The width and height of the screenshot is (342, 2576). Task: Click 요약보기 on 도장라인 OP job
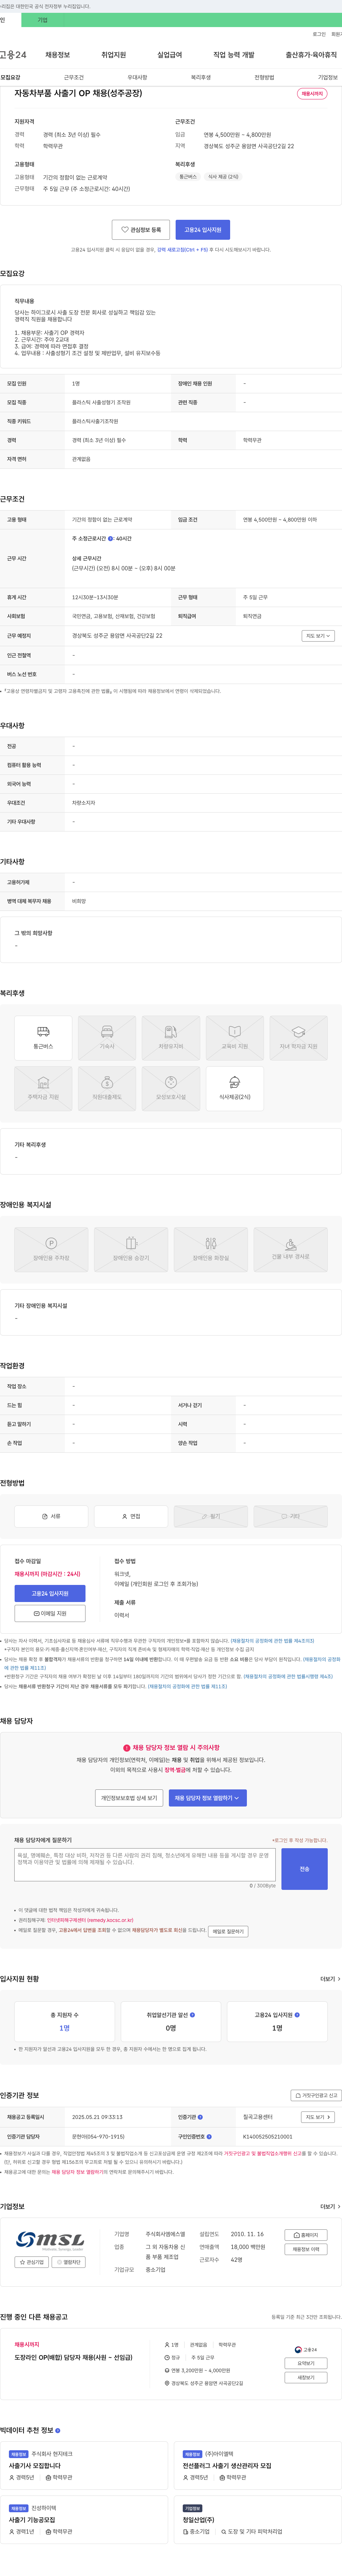[x=306, y=2363]
